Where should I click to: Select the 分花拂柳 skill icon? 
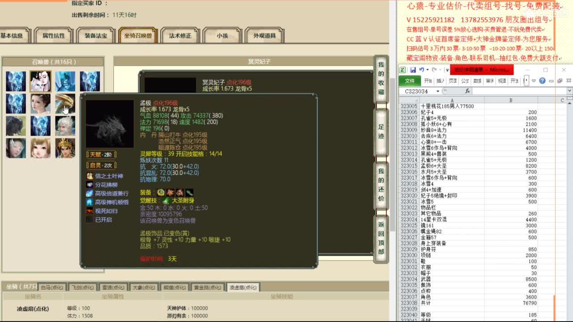click(90, 185)
